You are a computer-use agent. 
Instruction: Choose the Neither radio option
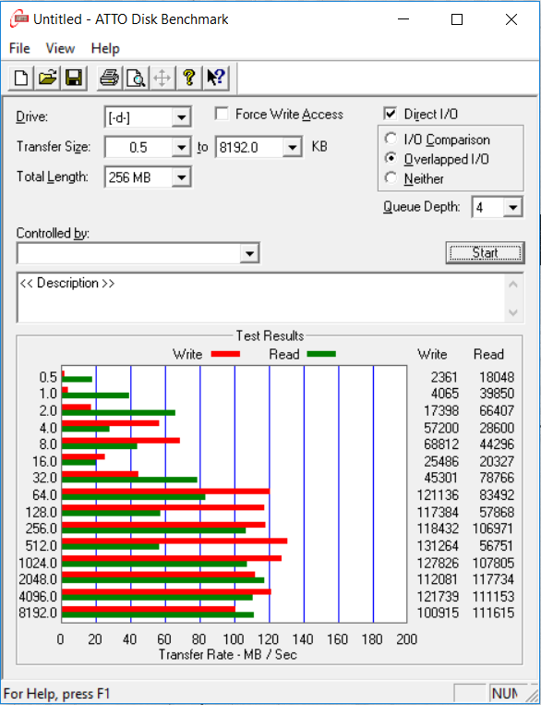[x=391, y=178]
